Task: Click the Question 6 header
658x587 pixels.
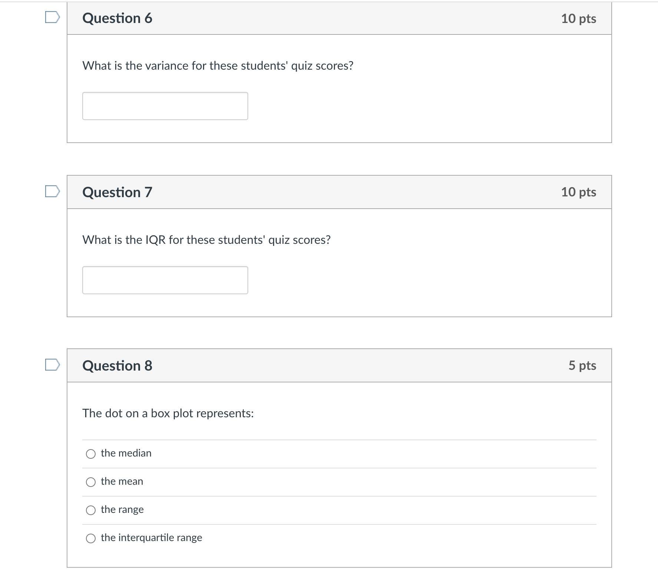Action: [117, 18]
